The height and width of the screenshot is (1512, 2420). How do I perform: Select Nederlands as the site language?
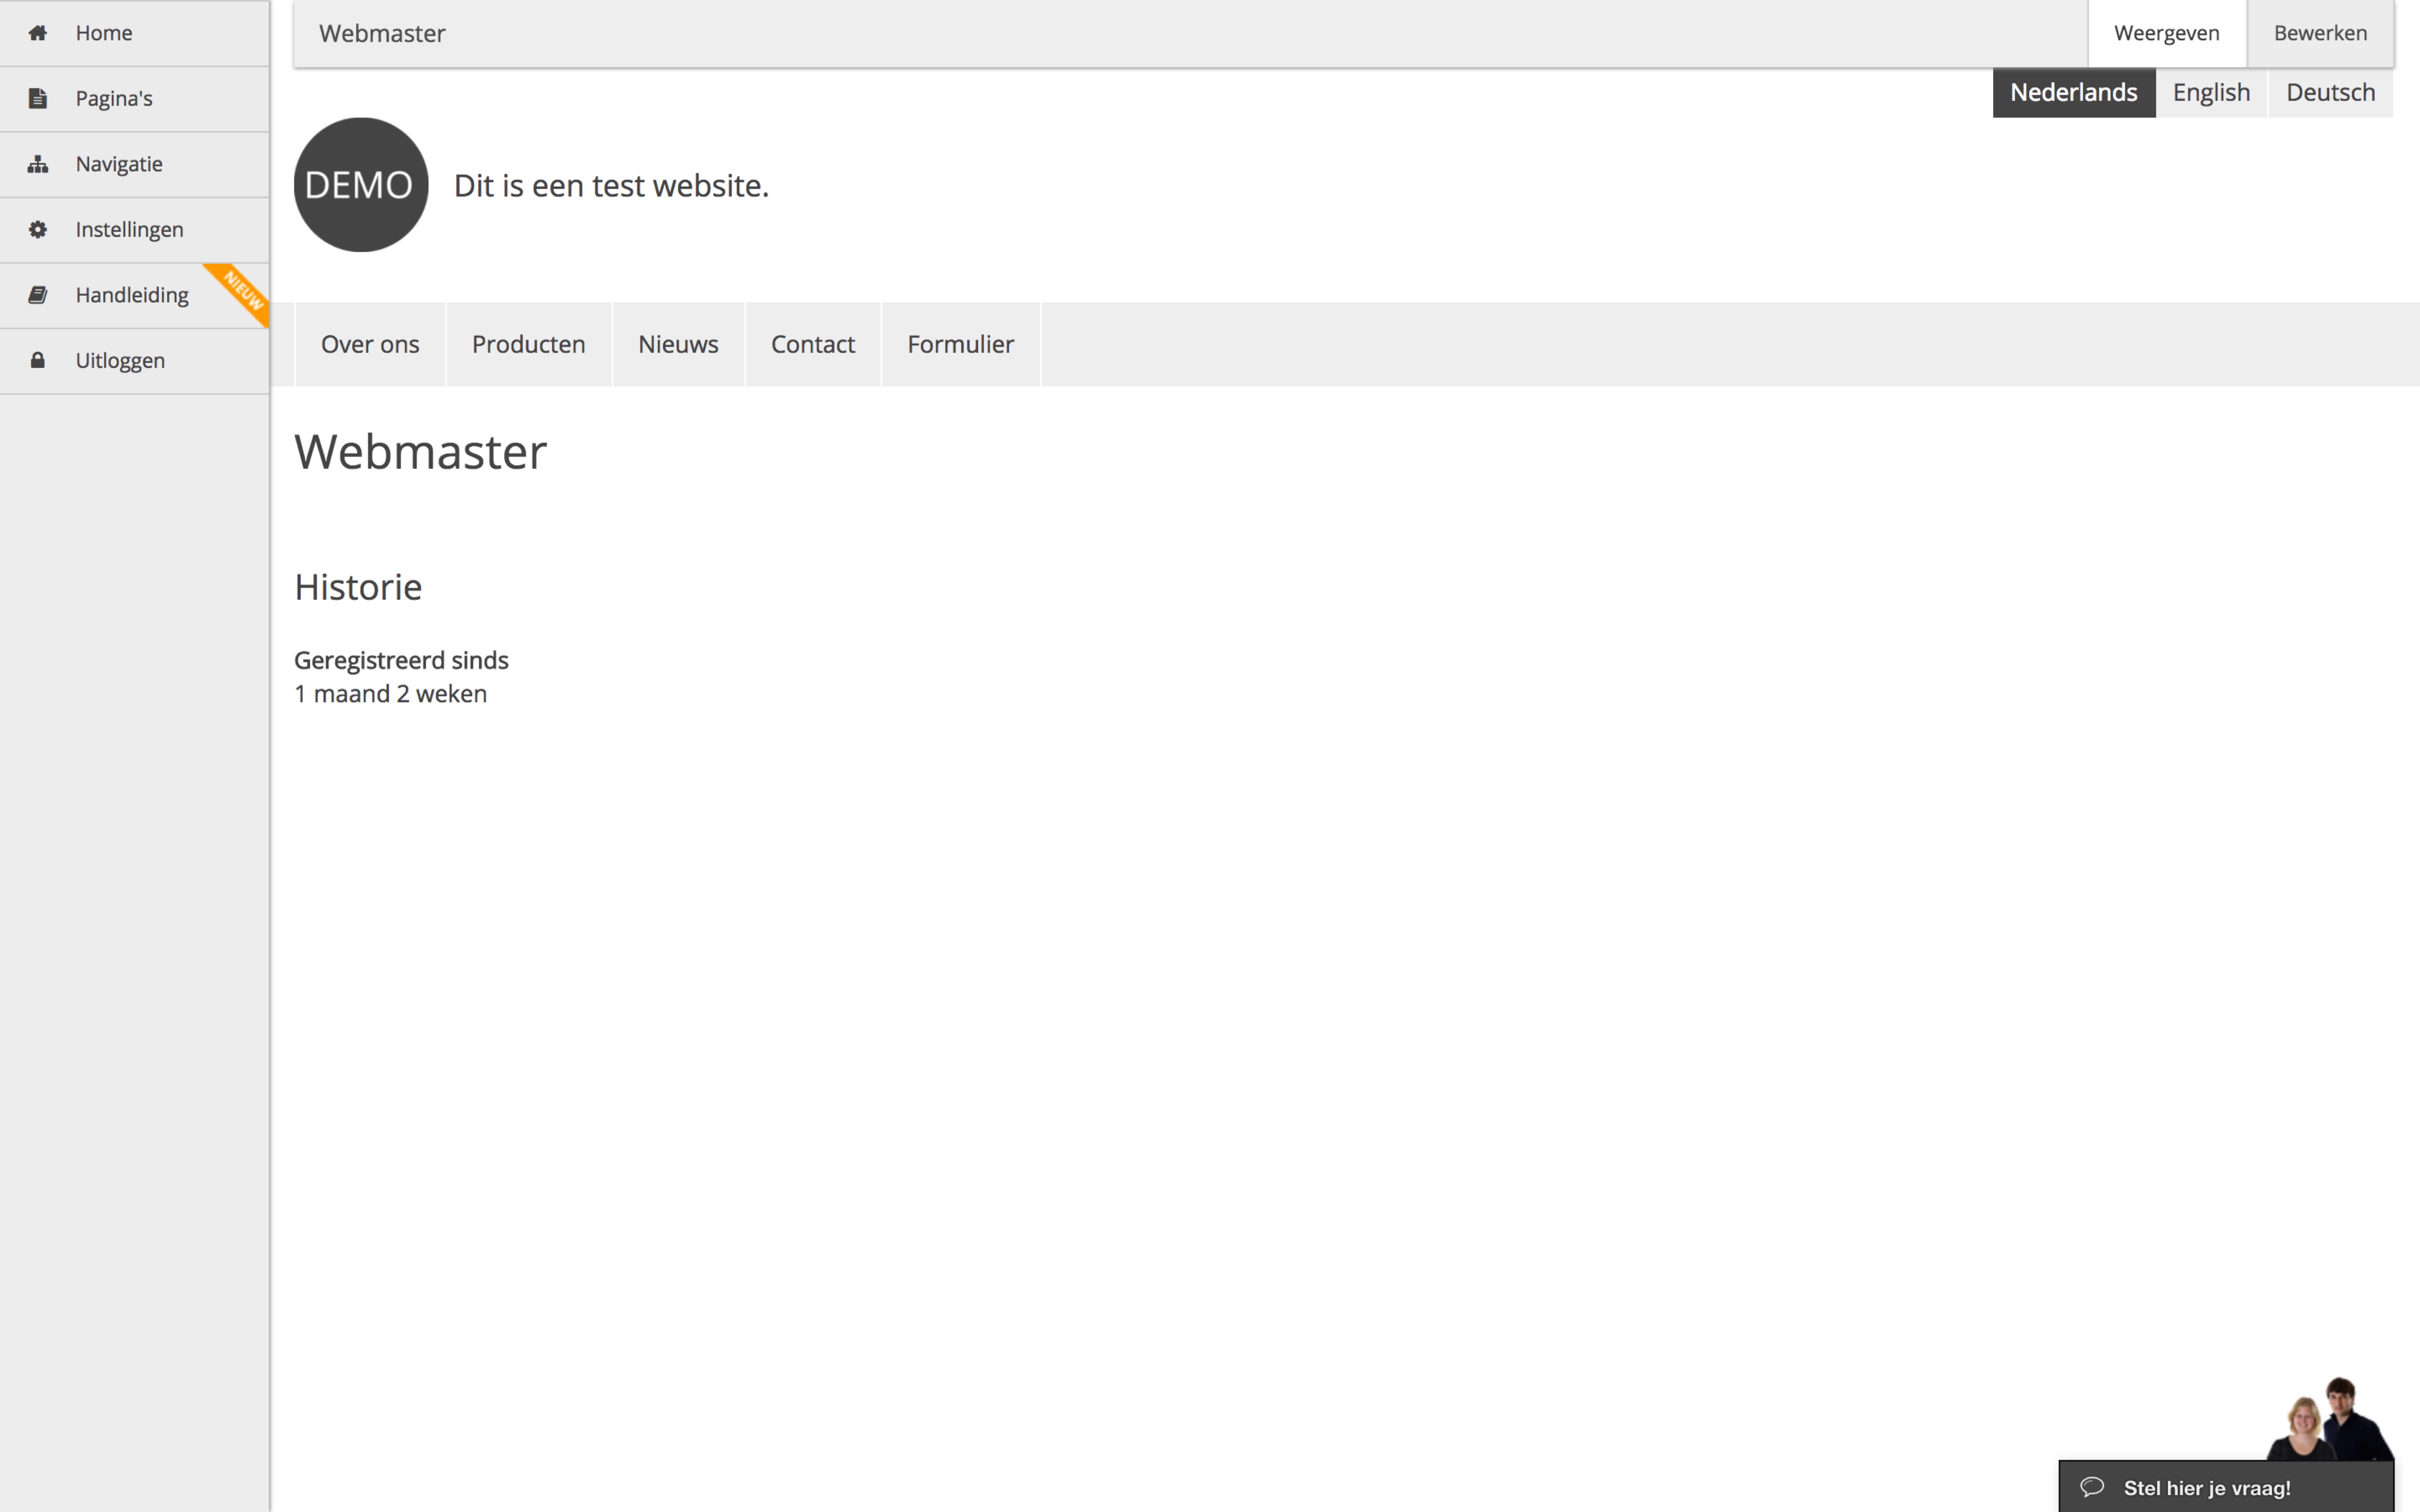pyautogui.click(x=2073, y=92)
